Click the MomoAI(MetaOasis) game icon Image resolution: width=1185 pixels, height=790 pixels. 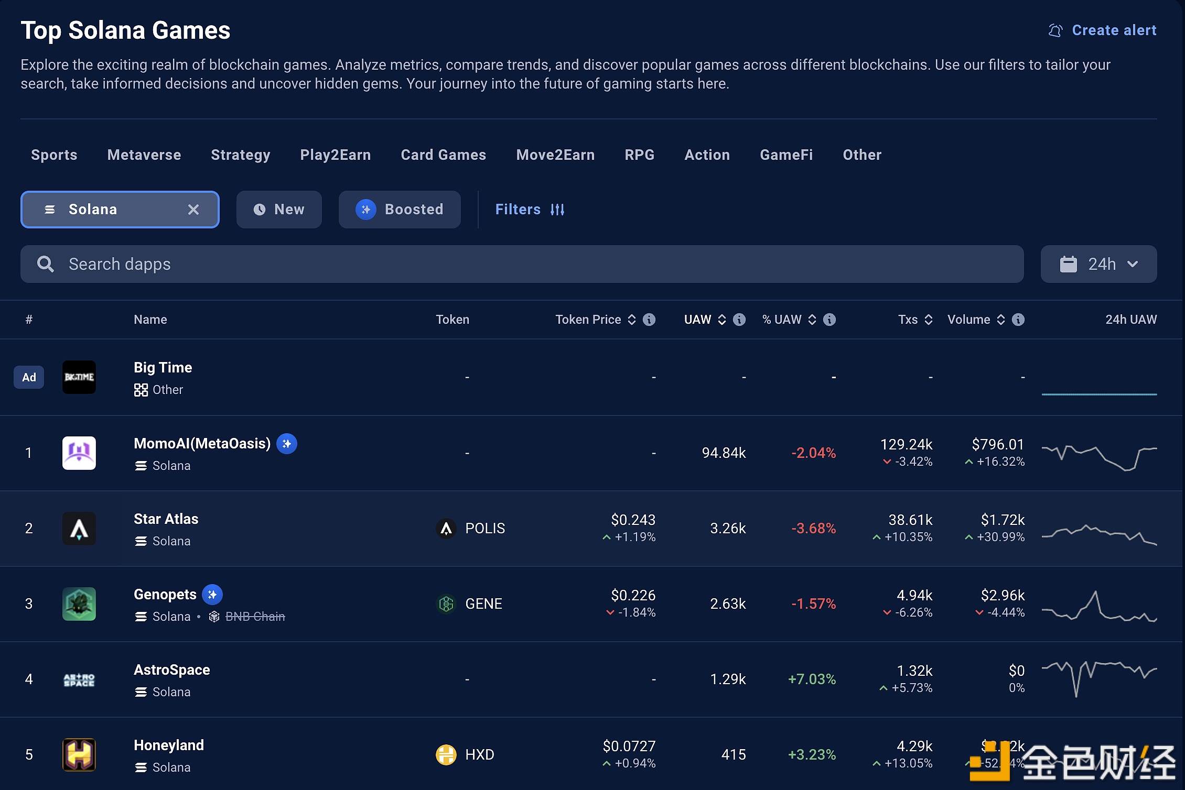pyautogui.click(x=79, y=452)
